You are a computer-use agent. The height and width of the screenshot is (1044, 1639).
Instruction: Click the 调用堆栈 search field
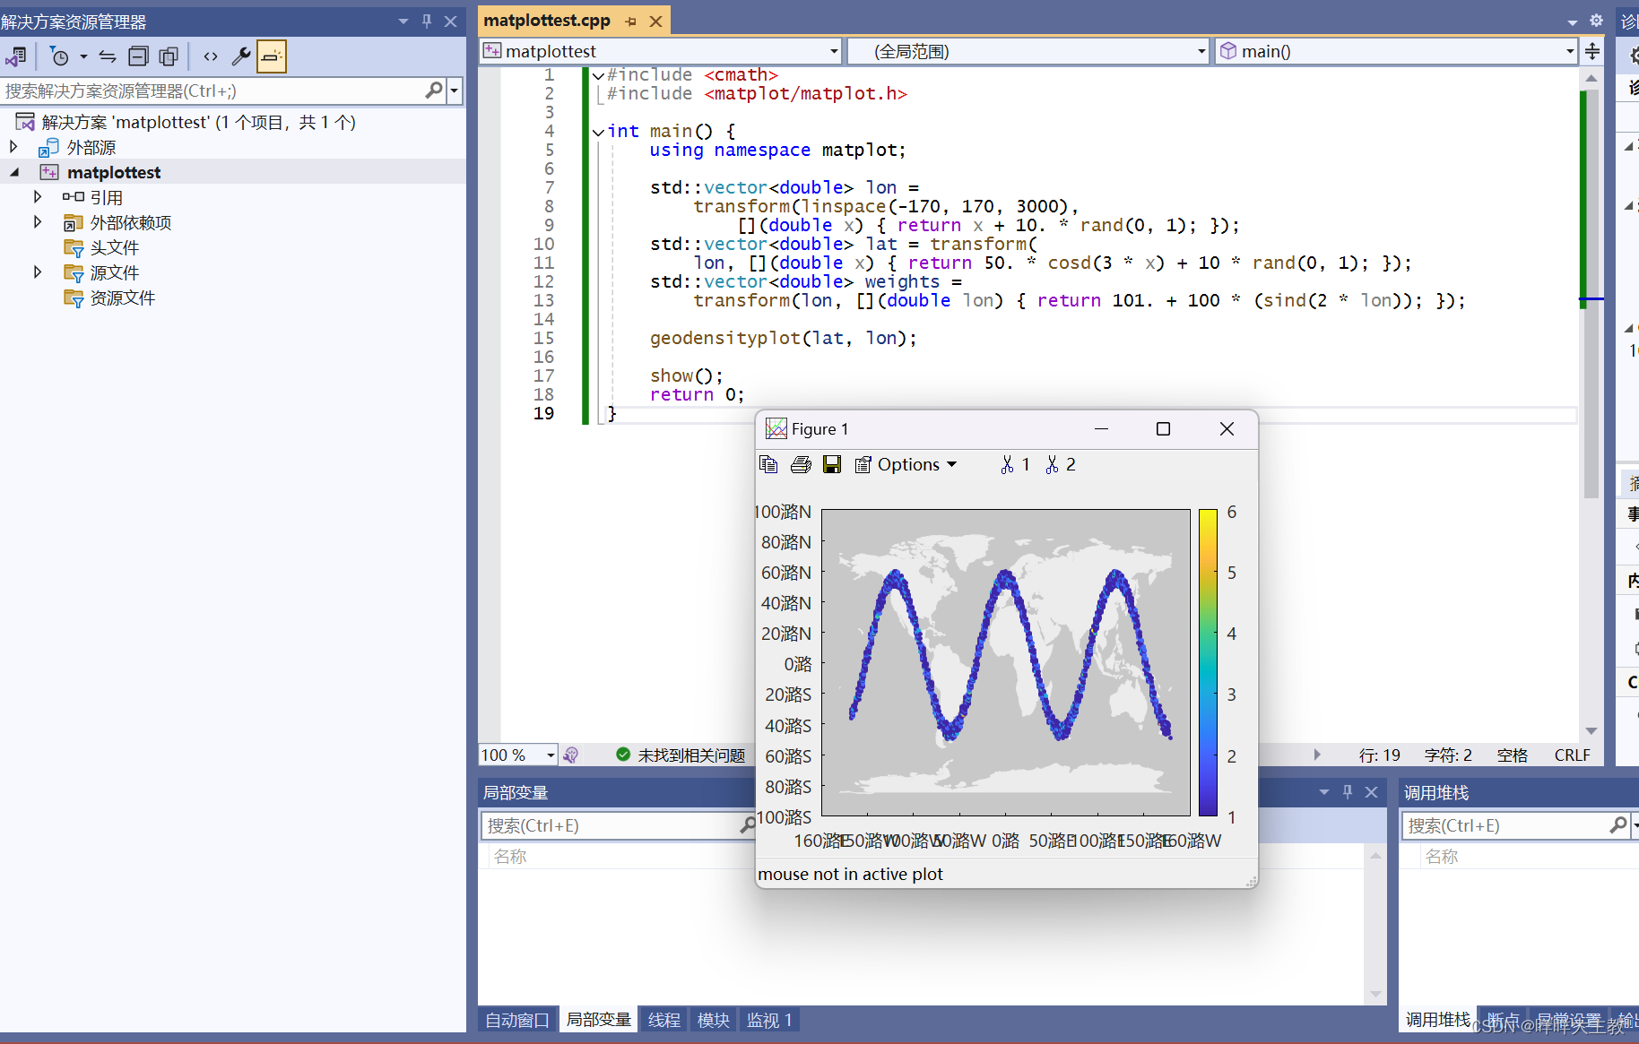pyautogui.click(x=1505, y=825)
